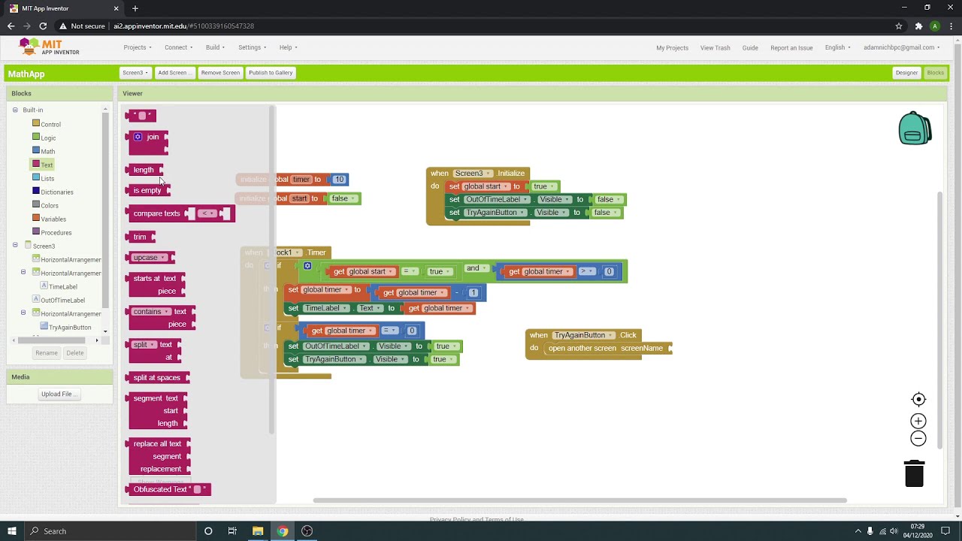This screenshot has height=541, width=962.
Task: Open the Chrome extensions puzzle icon
Action: 918,26
